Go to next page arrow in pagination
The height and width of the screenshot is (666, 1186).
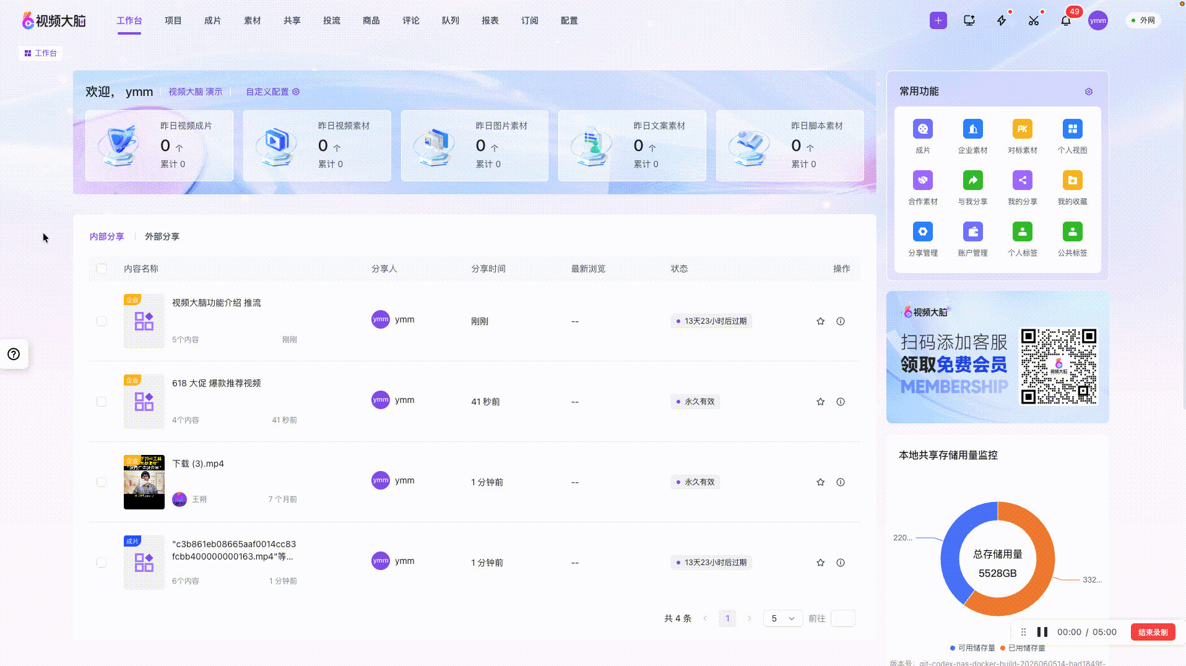(750, 618)
